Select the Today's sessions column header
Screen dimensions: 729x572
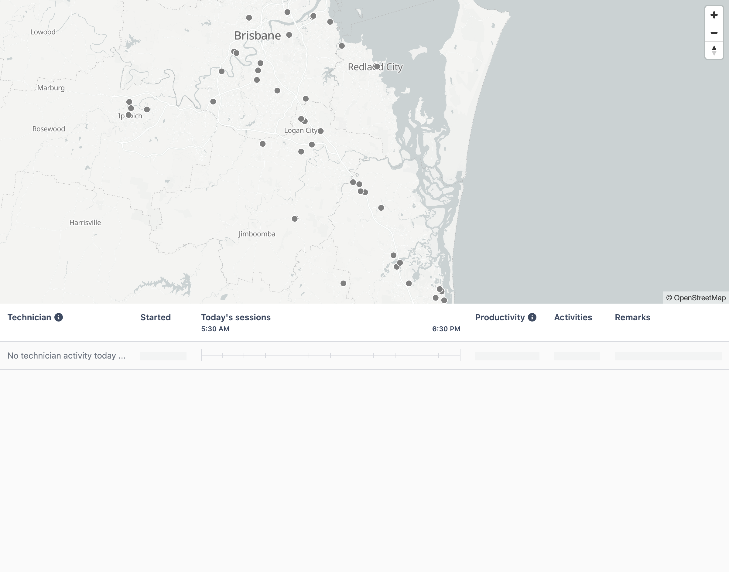236,318
